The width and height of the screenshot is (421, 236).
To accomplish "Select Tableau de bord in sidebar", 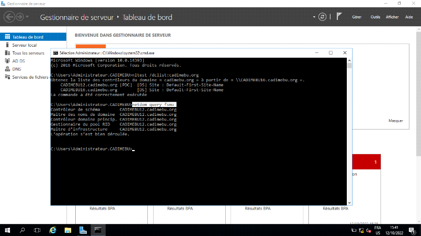I will click(x=33, y=37).
